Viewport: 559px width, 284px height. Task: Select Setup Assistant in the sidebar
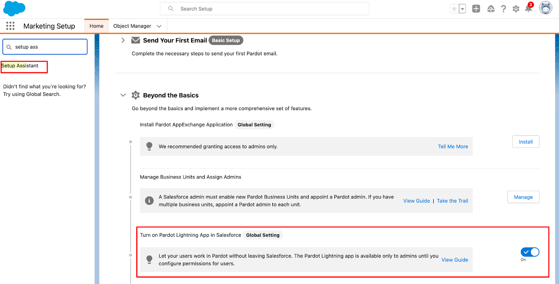20,66
